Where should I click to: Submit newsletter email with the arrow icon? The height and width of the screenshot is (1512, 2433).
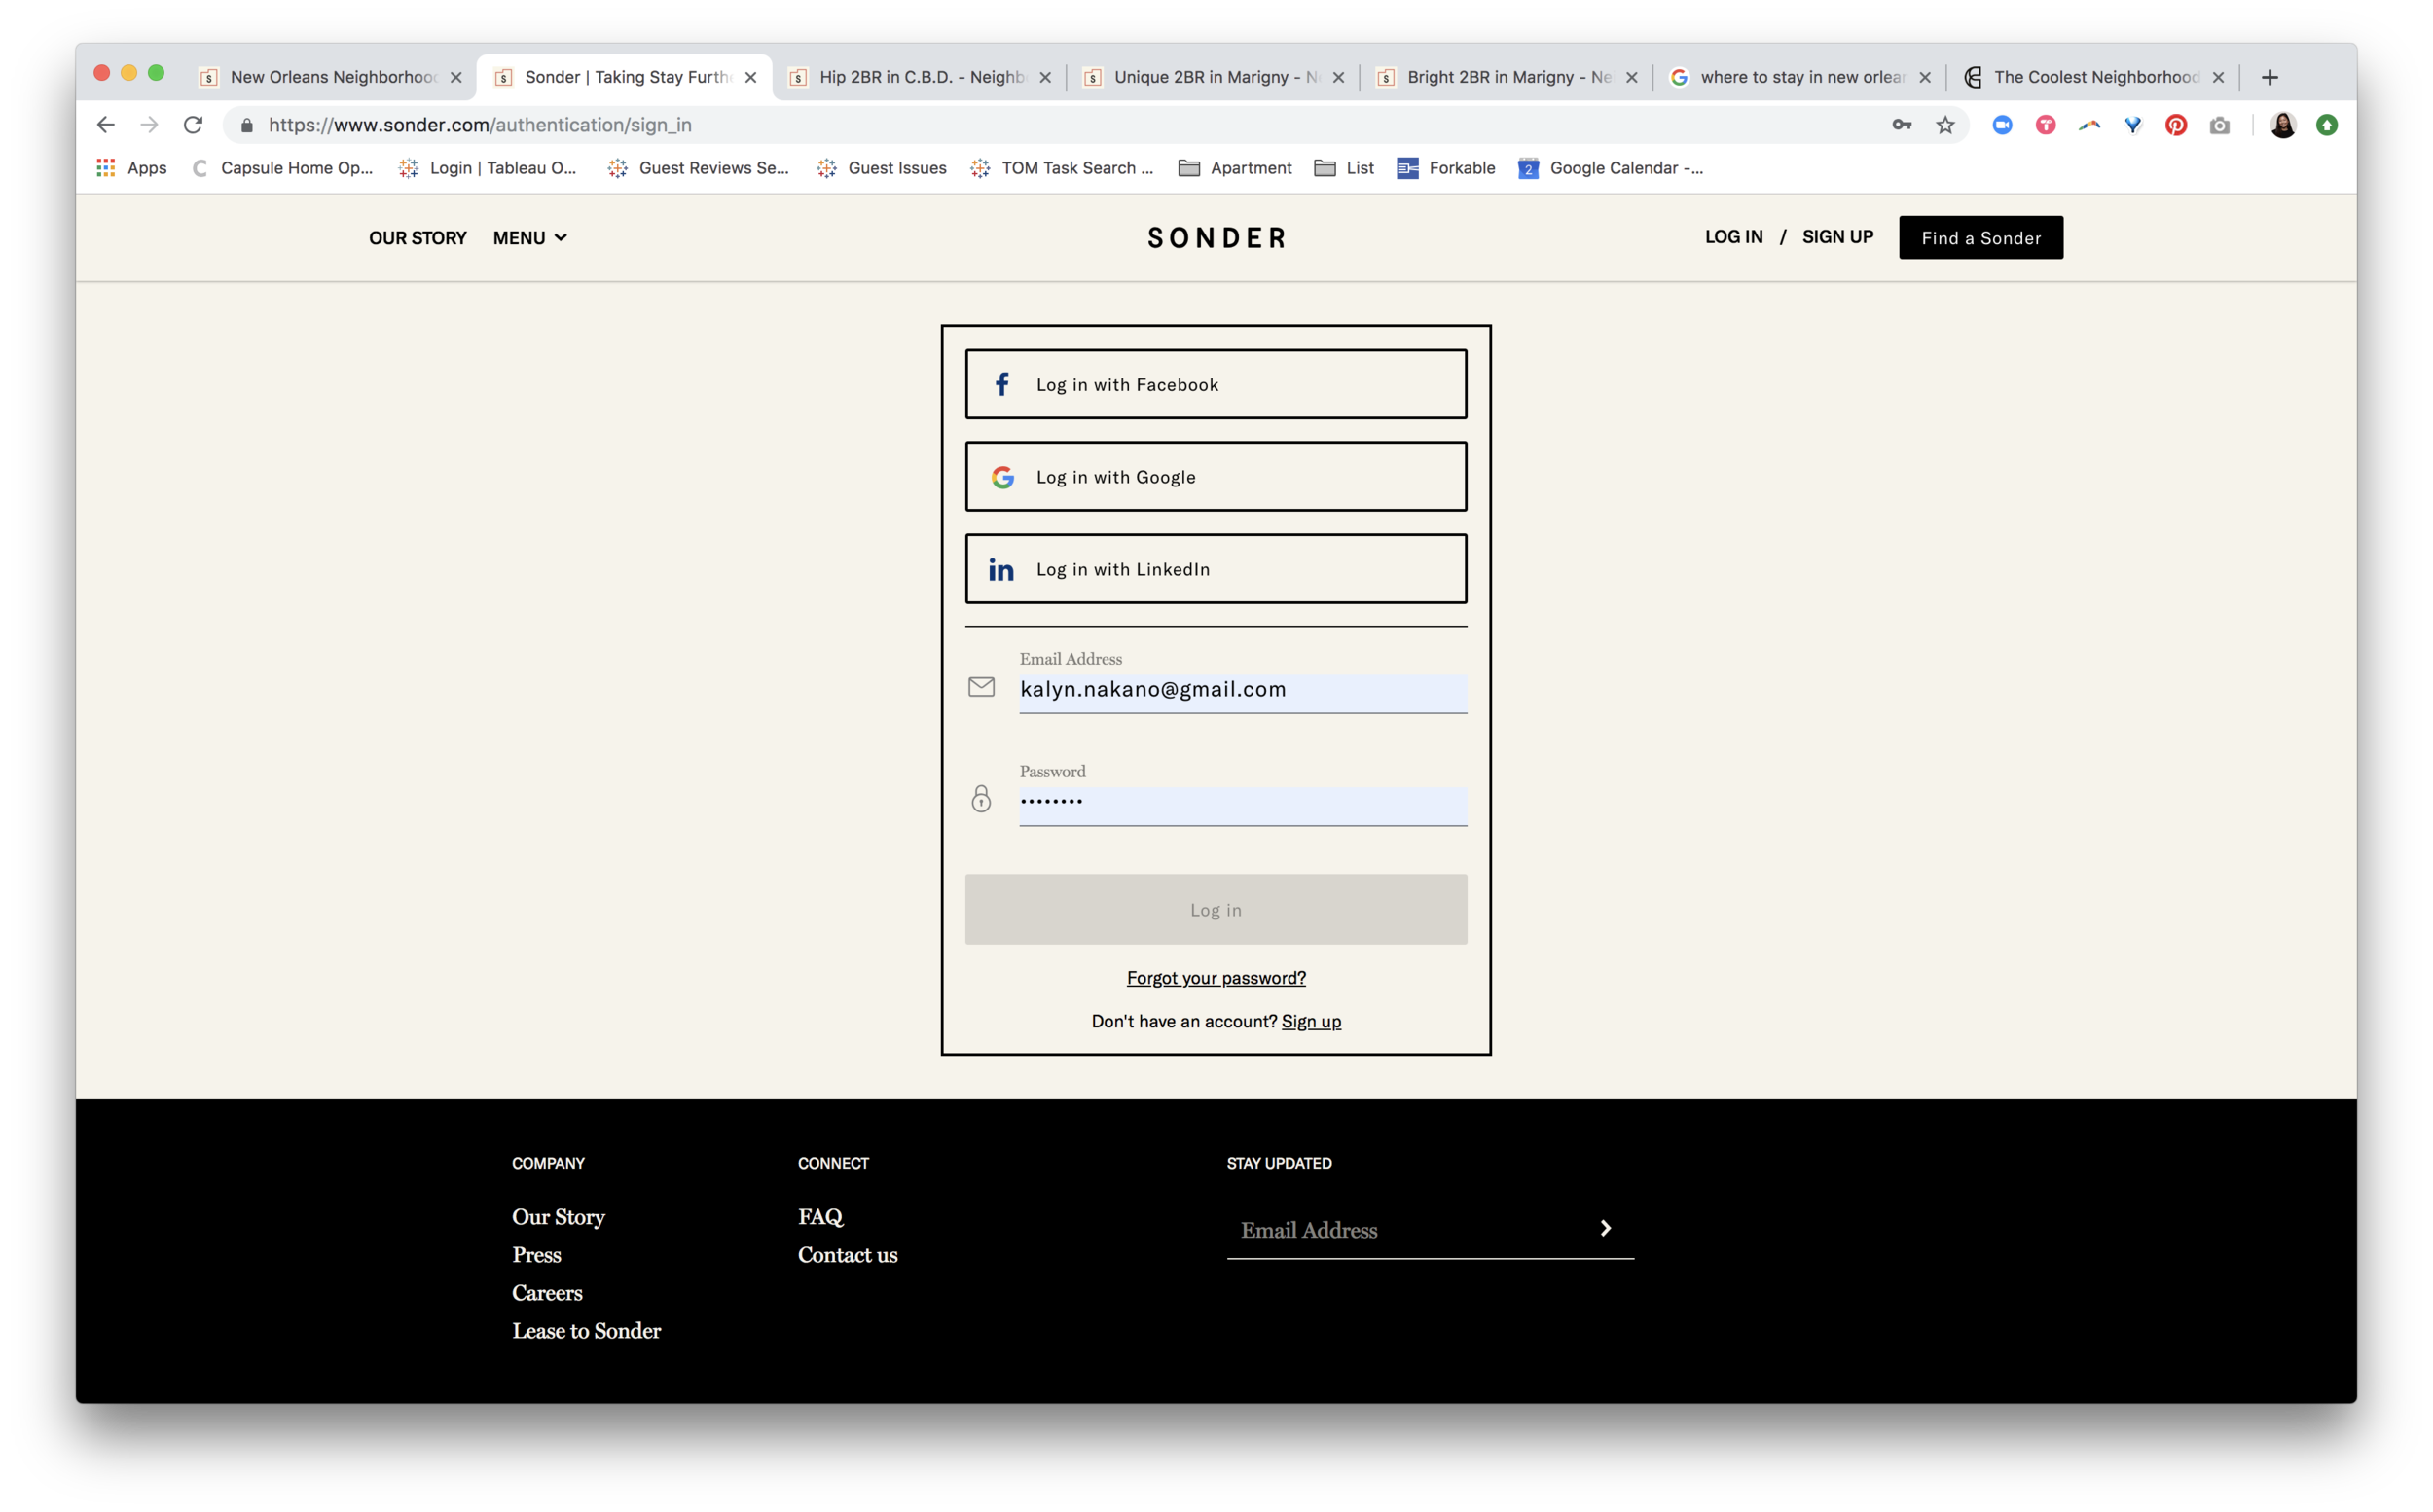coord(1606,1228)
